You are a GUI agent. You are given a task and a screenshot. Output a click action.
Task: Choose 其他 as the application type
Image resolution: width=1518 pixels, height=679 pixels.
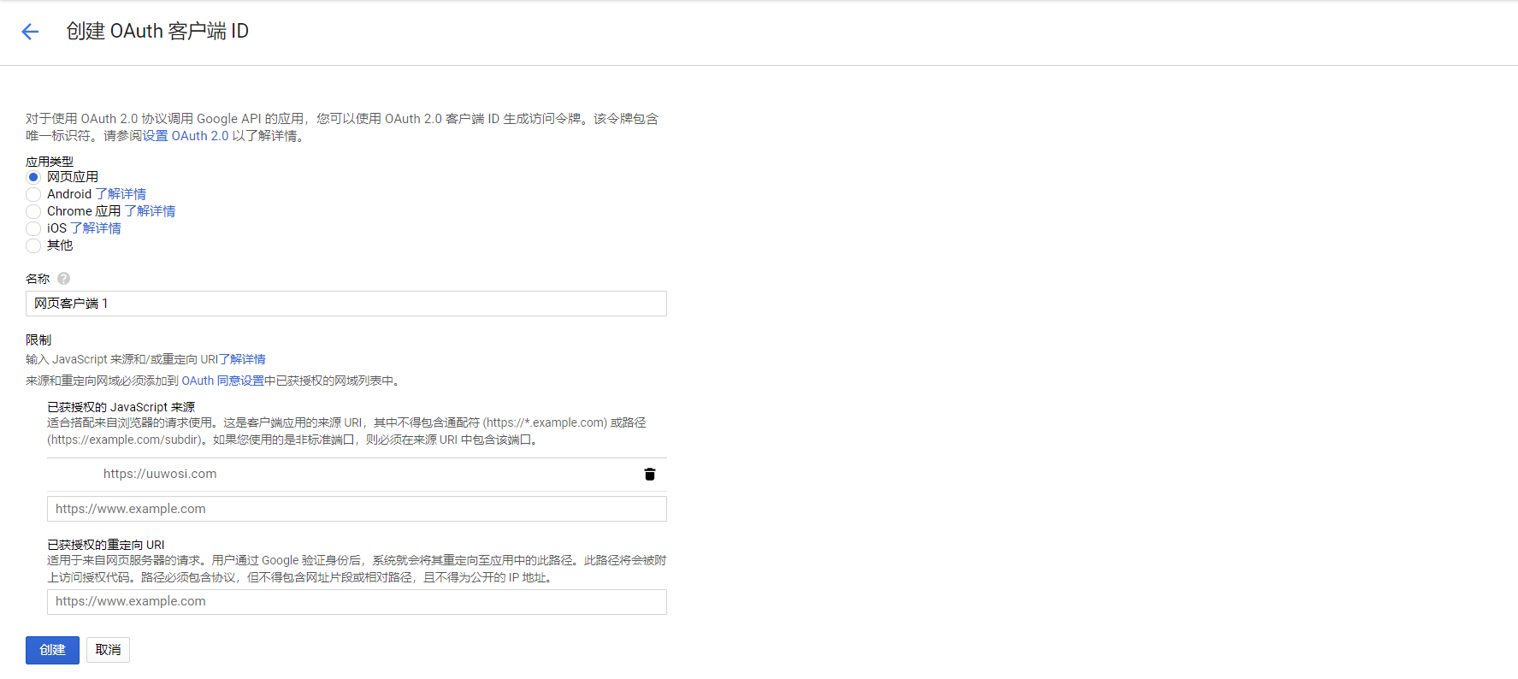click(x=33, y=245)
